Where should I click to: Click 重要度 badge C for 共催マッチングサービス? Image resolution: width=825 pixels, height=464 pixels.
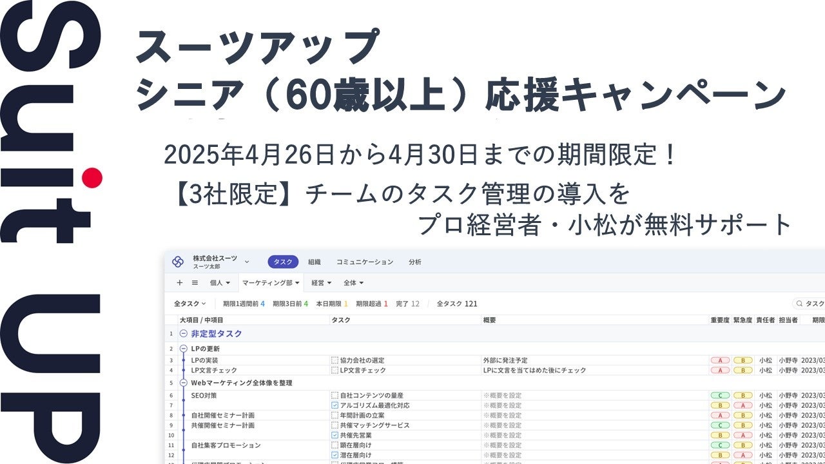[x=720, y=425]
